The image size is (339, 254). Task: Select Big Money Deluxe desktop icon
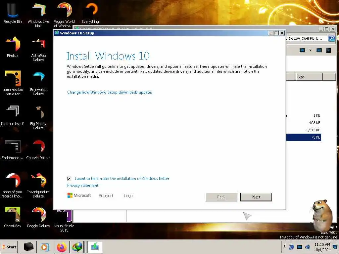tap(38, 117)
